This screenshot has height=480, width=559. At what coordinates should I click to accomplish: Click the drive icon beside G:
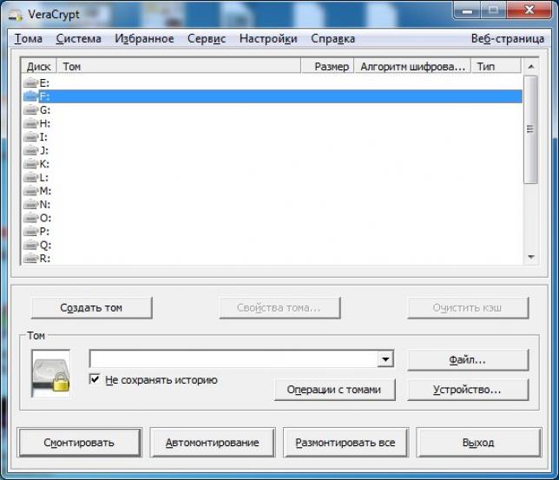tap(30, 110)
